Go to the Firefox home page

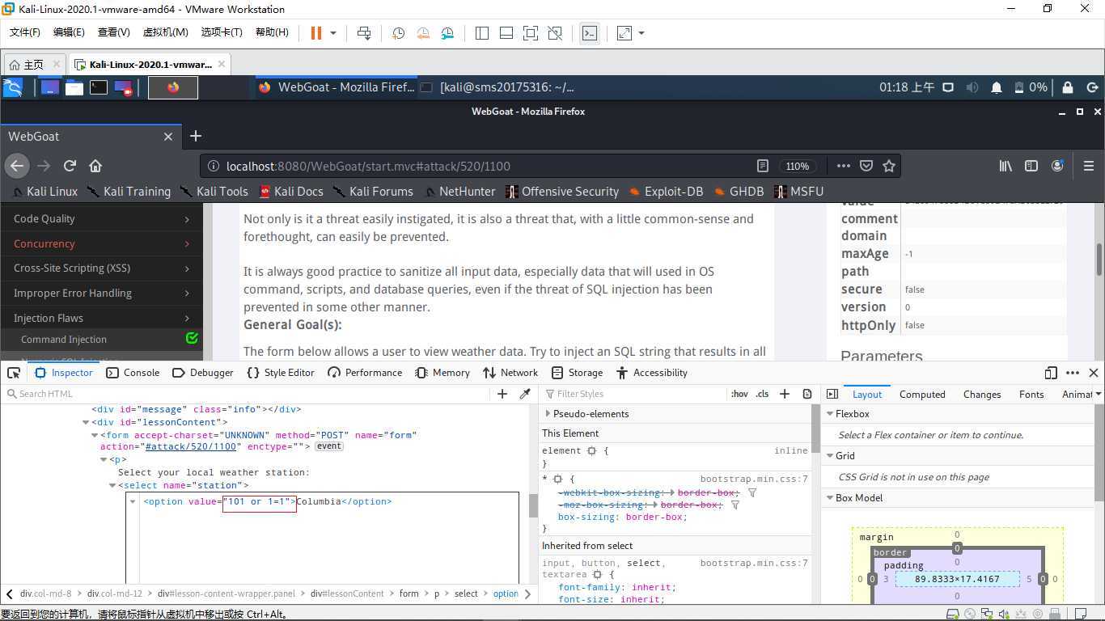[95, 166]
